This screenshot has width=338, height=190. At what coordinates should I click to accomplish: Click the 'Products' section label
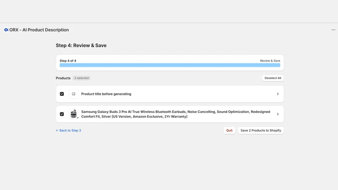(x=63, y=78)
